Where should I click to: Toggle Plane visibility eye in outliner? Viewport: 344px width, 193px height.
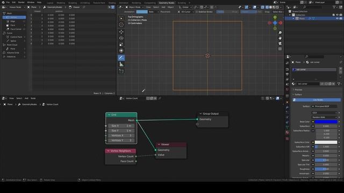[337, 19]
